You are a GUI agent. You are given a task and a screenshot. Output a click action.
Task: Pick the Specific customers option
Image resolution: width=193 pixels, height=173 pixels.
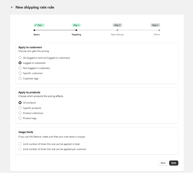coord(20,73)
